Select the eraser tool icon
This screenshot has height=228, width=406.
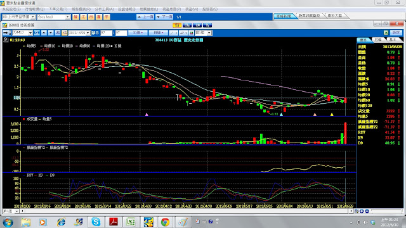coord(183,33)
